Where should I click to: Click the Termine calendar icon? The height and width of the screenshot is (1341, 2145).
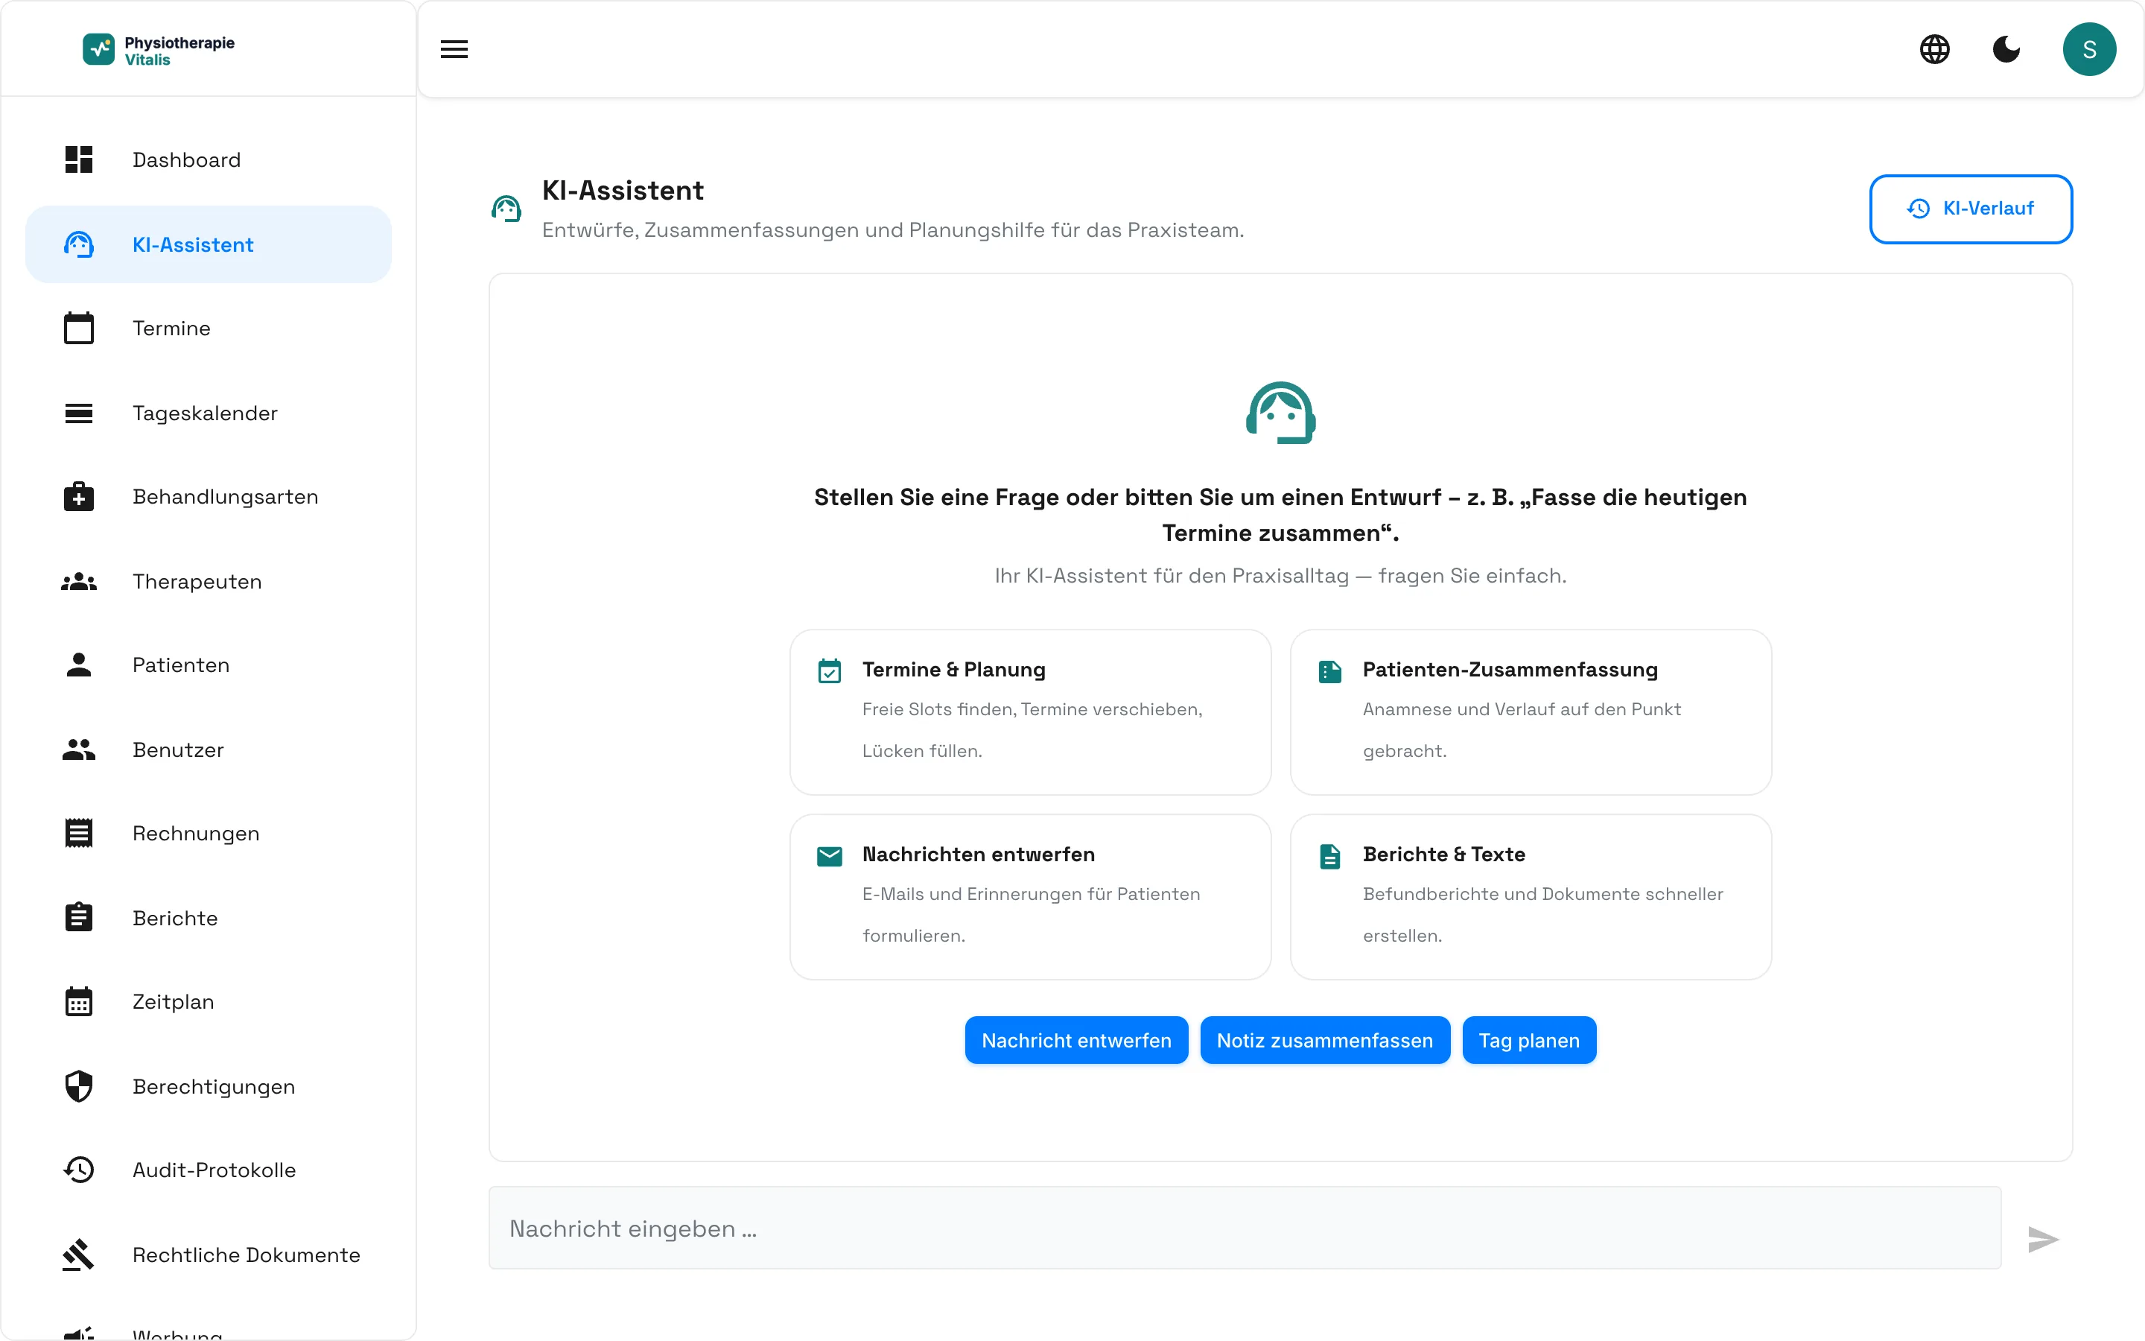(79, 328)
